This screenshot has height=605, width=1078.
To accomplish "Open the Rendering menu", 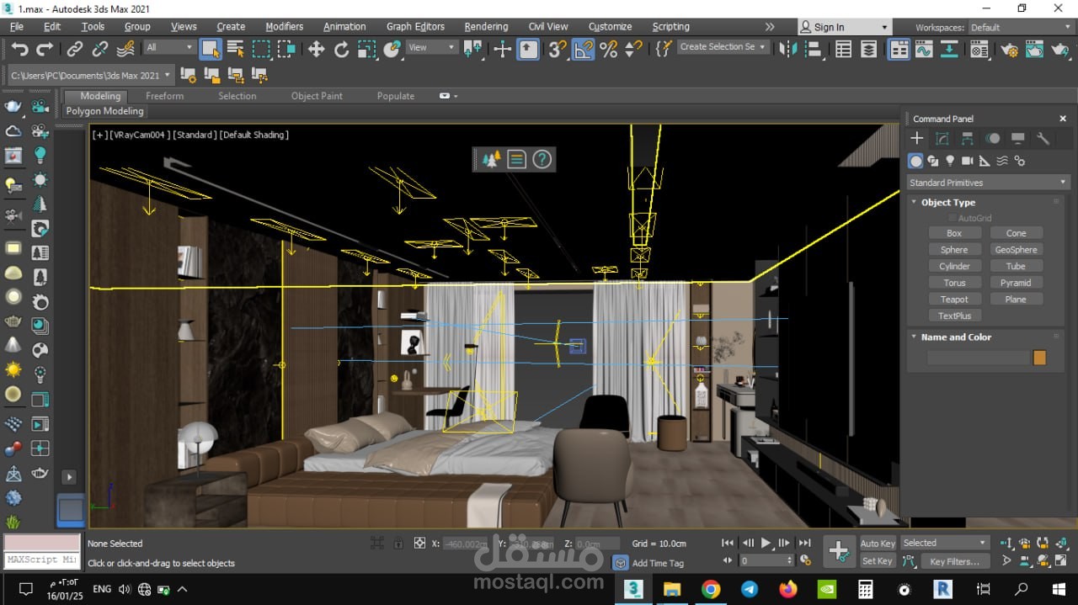I will (486, 27).
